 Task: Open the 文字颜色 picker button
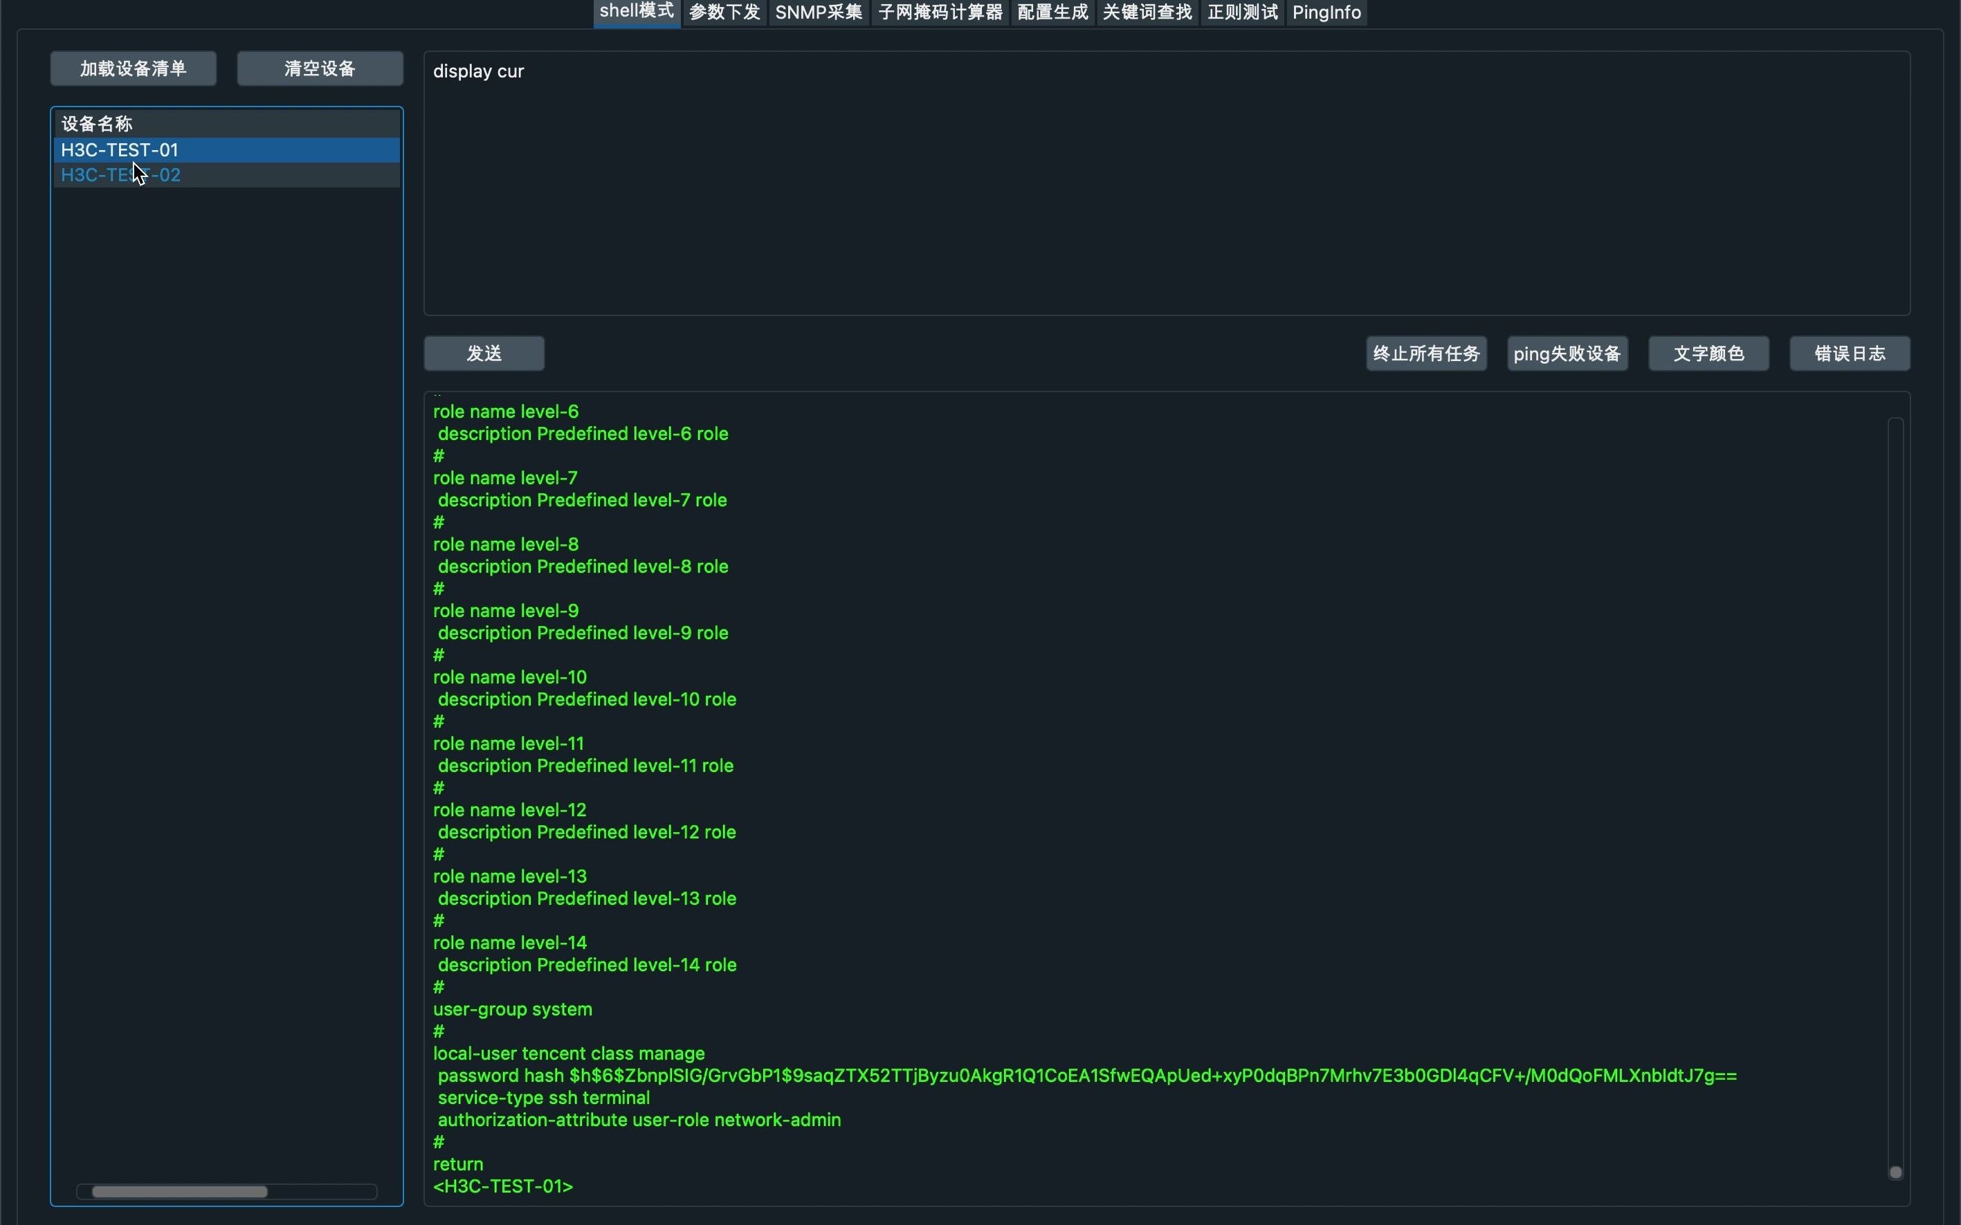coord(1708,353)
